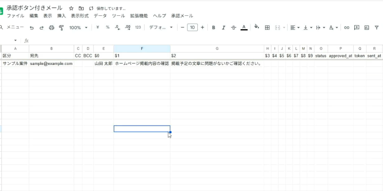Click the merge cells icon
Image resolution: width=383 pixels, height=191 pixels.
pyautogui.click(x=278, y=28)
